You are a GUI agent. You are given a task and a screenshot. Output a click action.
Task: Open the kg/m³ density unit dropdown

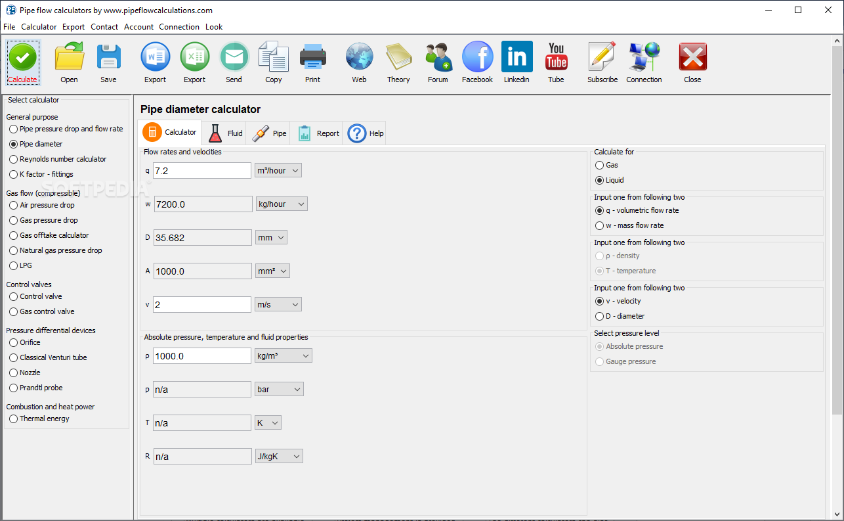point(284,355)
